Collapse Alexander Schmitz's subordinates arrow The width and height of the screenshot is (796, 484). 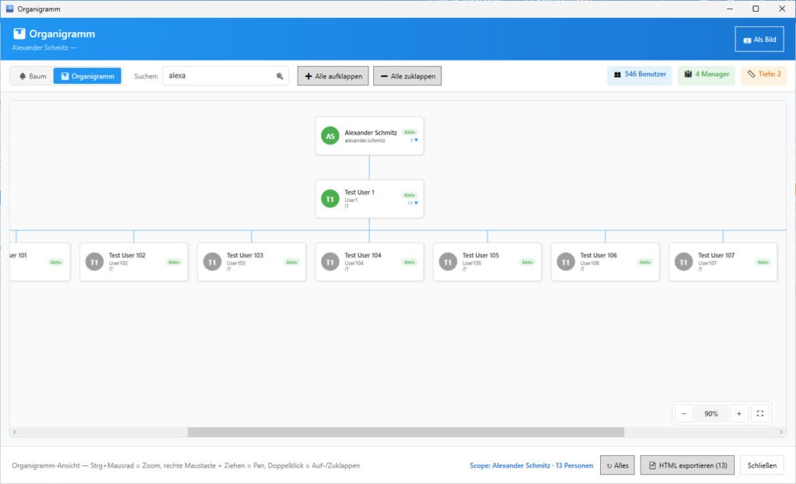415,141
